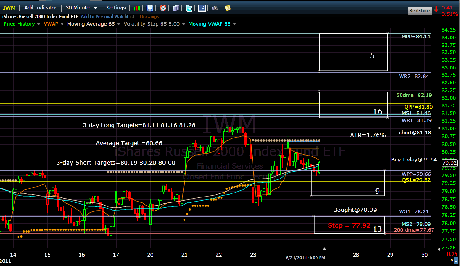The height and width of the screenshot is (266, 460).
Task: Click the left-pointing arrow beside 81.00
Action: (x=439, y=128)
